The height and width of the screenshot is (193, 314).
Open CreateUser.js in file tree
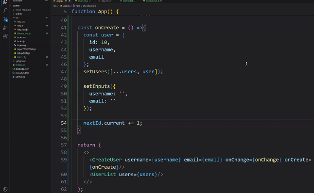pos(22,33)
